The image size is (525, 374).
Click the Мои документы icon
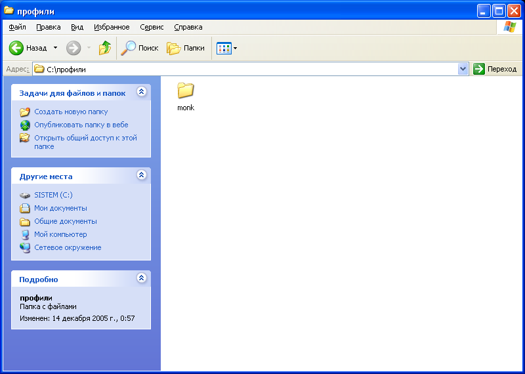(25, 208)
